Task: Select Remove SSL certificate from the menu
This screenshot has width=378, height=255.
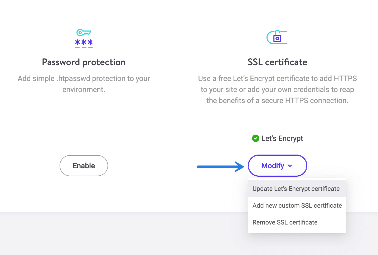Action: coord(285,222)
